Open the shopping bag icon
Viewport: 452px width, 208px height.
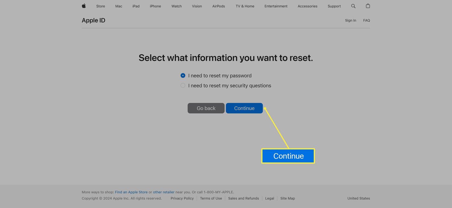(368, 6)
